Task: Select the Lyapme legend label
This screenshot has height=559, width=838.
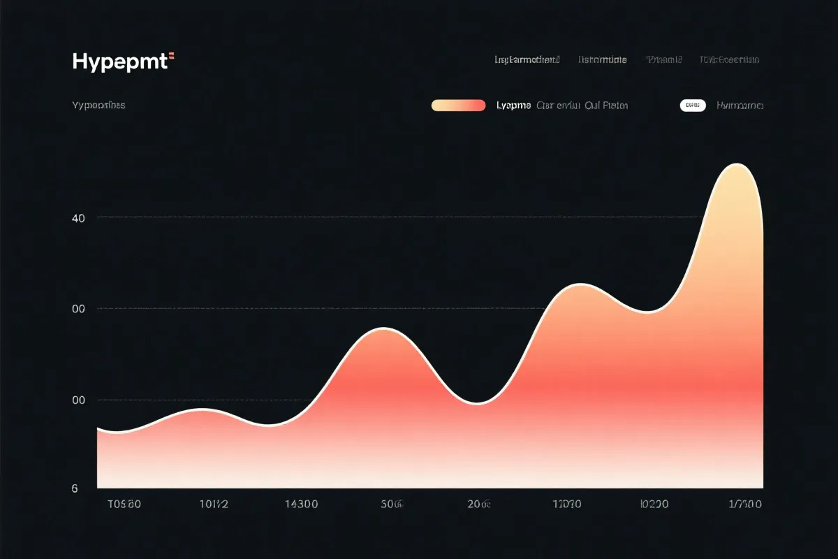Action: pyautogui.click(x=513, y=106)
